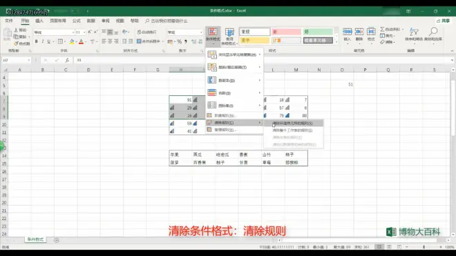Click the Name Box showing H7
The width and height of the screenshot is (456, 256).
[x=16, y=60]
